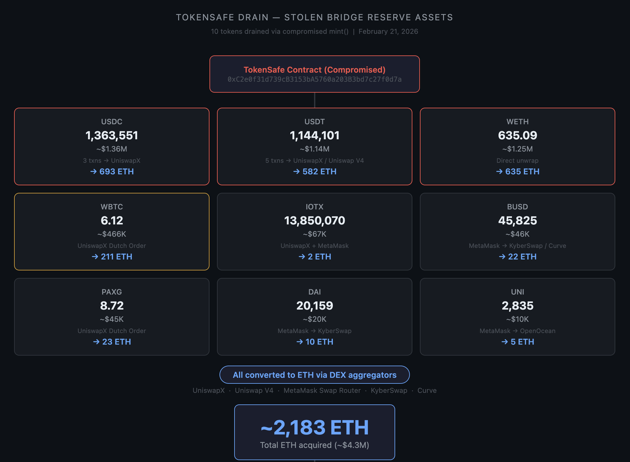Screen dimensions: 630x462
Task: Select the WETH direct unwrap card
Action: tap(517, 146)
